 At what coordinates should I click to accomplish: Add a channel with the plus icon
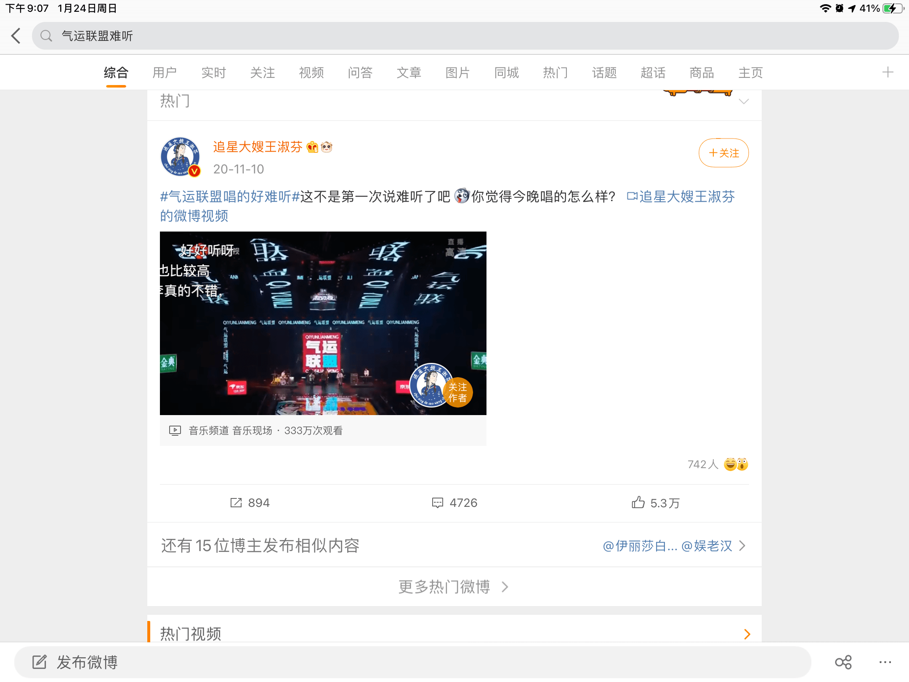[888, 72]
